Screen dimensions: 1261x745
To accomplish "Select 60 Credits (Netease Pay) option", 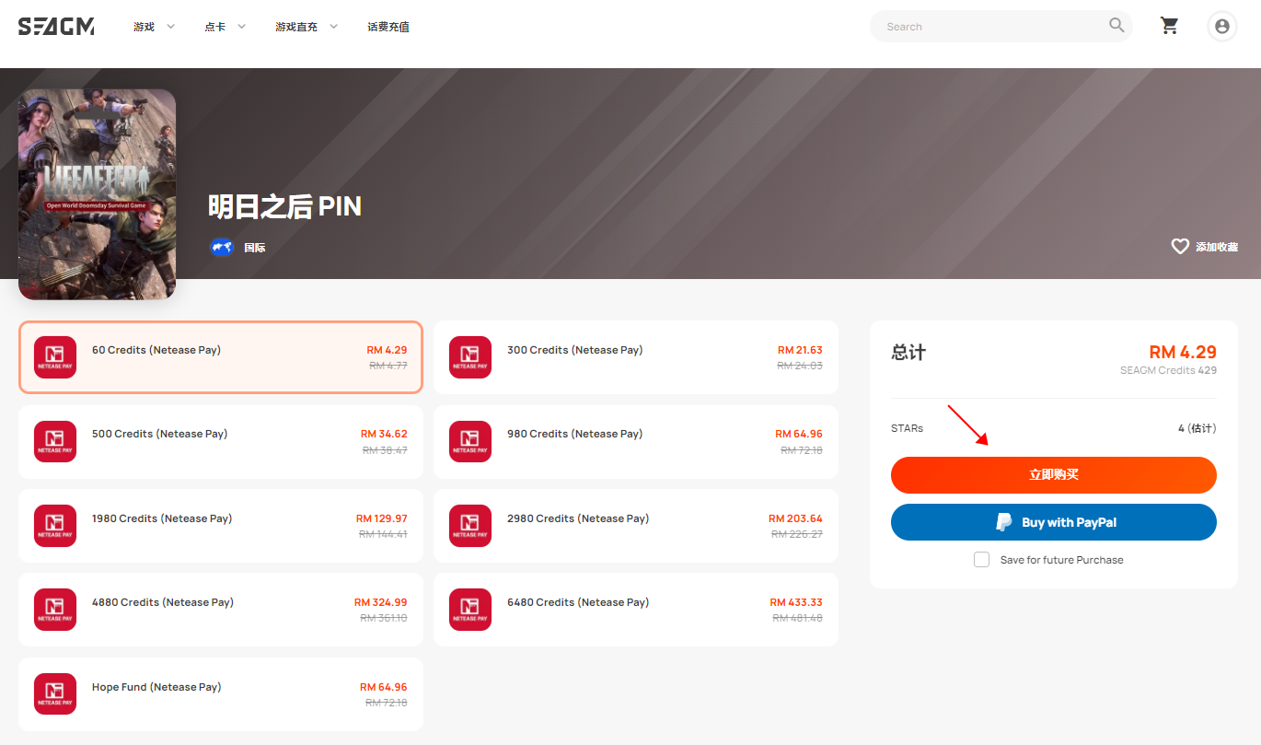I will click(221, 357).
